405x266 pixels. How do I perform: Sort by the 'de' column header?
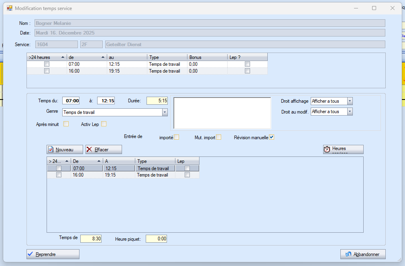[x=87, y=57]
